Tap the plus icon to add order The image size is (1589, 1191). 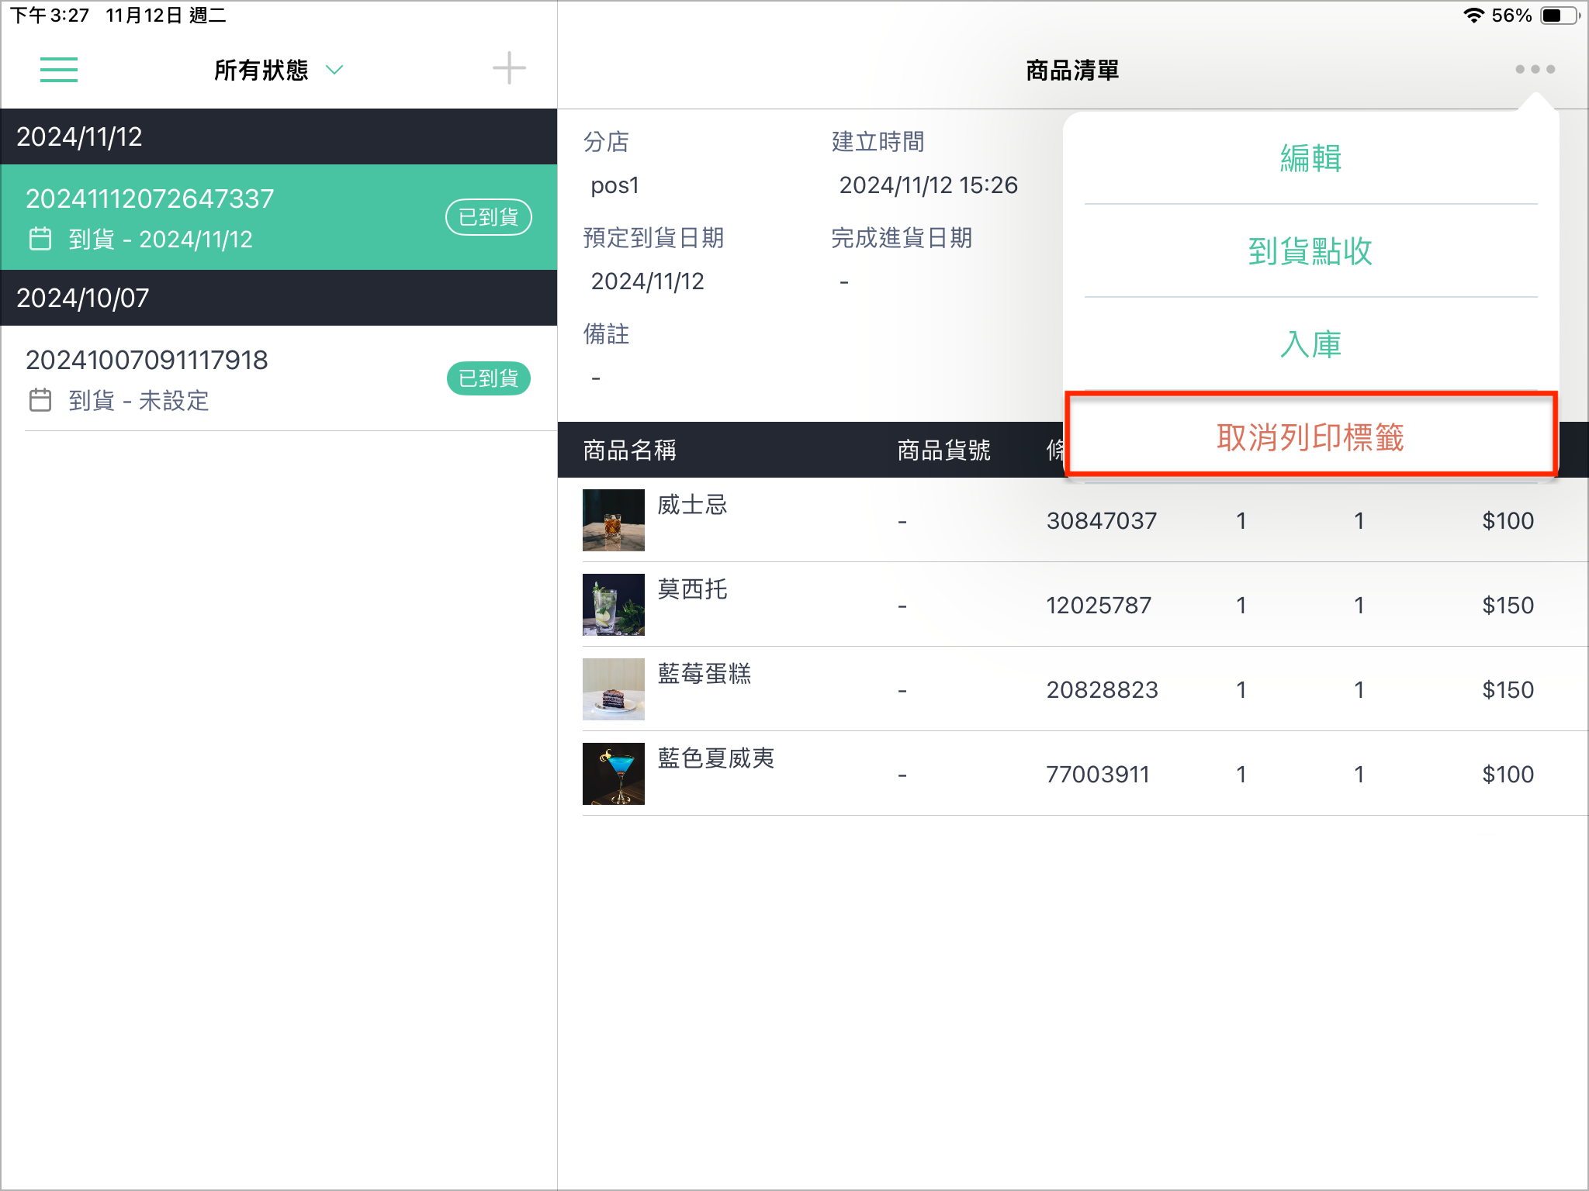pos(509,68)
